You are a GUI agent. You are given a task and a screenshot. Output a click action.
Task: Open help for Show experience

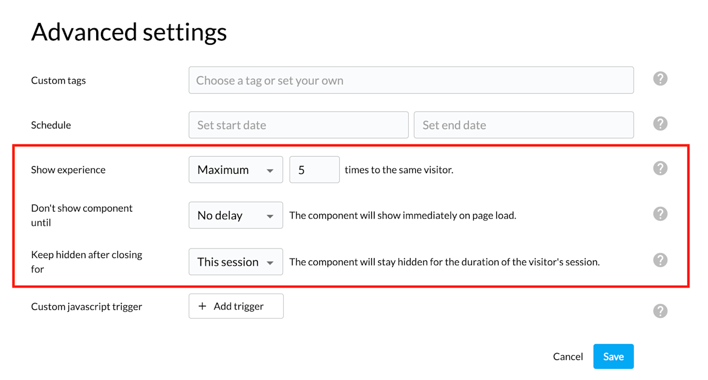(660, 168)
